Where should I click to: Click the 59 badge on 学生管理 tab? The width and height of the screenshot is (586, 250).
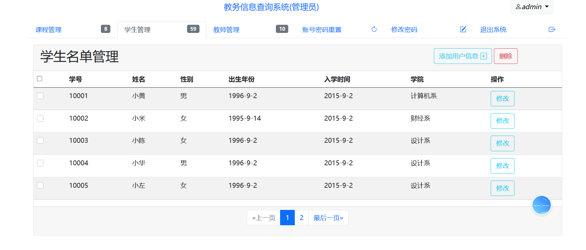tap(193, 29)
